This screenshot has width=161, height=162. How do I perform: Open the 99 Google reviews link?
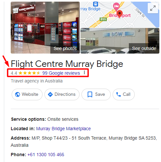tap(61, 73)
